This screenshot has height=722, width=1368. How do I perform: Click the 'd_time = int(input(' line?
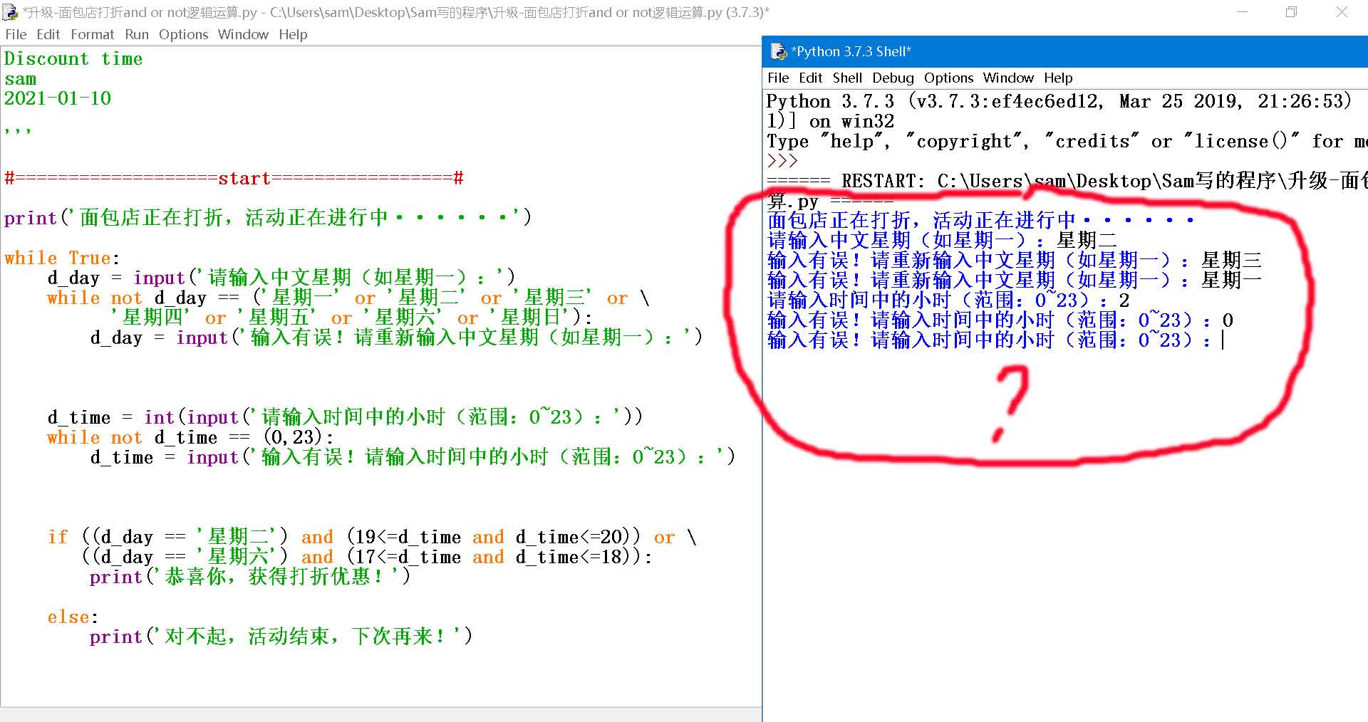tap(345, 417)
